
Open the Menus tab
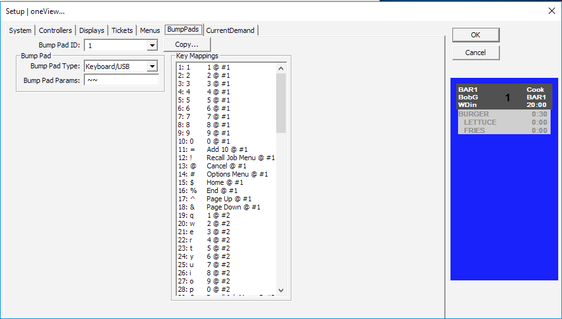click(x=150, y=30)
